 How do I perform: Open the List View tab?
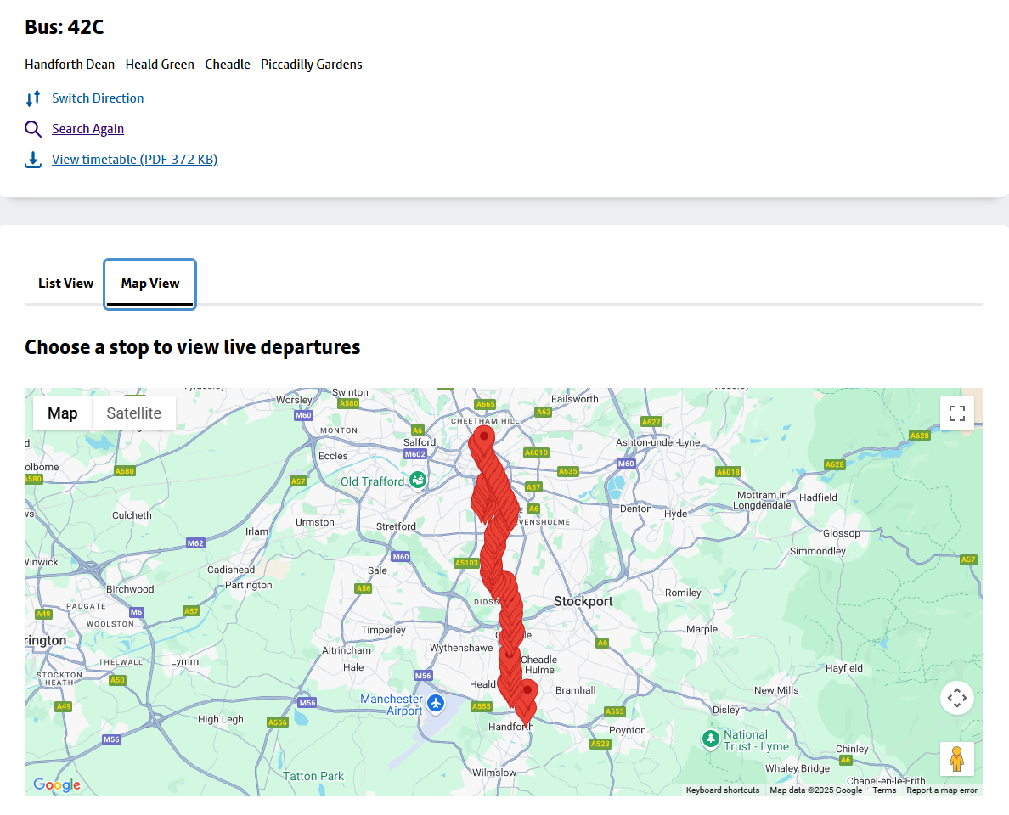(x=65, y=284)
